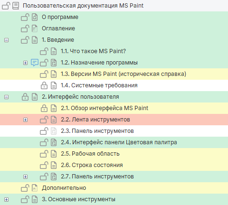Image resolution: width=228 pixels, height=205 pixels.
Task: Open 2.4. Интерфейс панели Цветовая палитра
Action: click(x=119, y=142)
